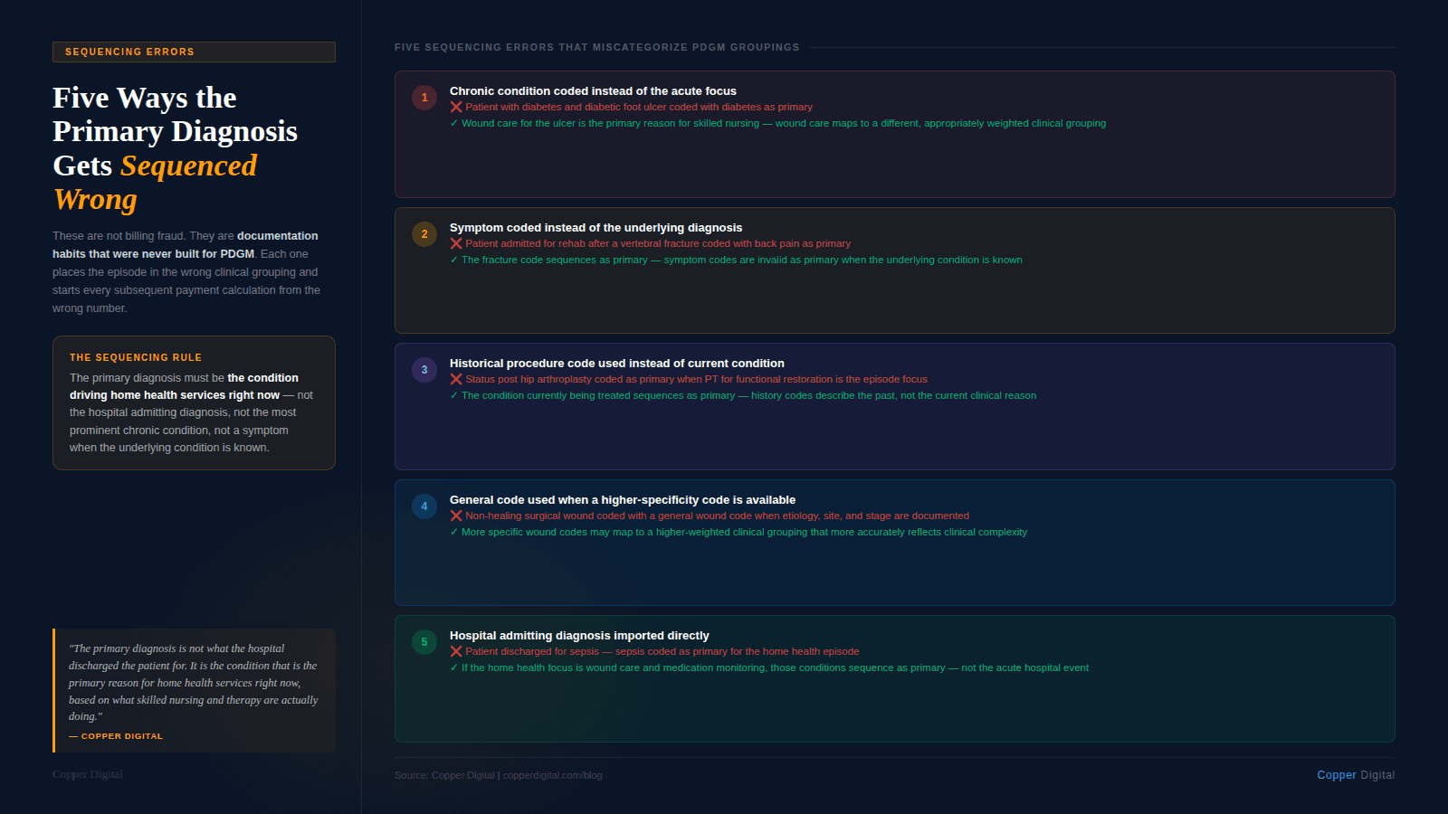The width and height of the screenshot is (1448, 814).
Task: Click heading 'Historical procedure code used instead of current condition'
Action: pos(617,364)
